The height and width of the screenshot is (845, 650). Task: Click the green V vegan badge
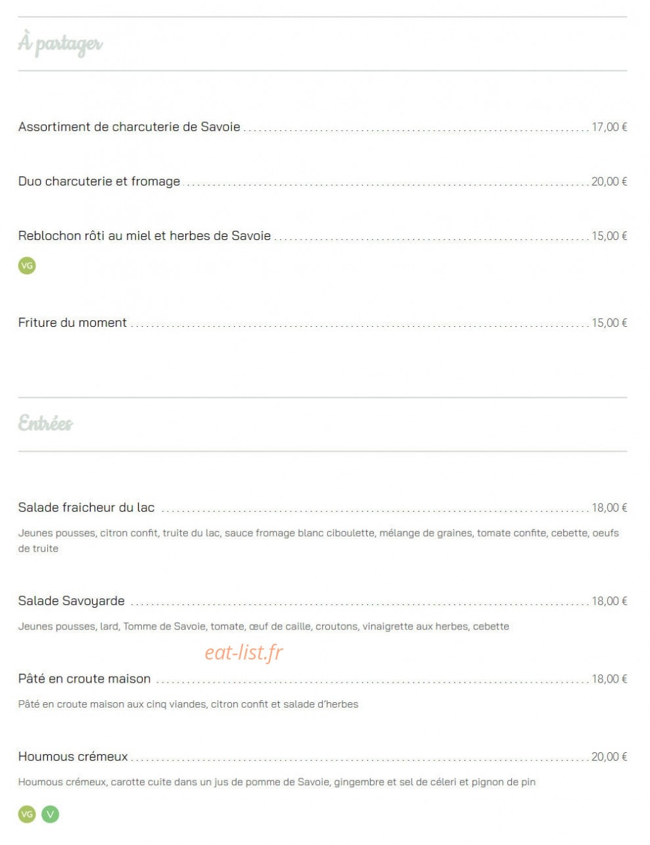click(x=51, y=814)
